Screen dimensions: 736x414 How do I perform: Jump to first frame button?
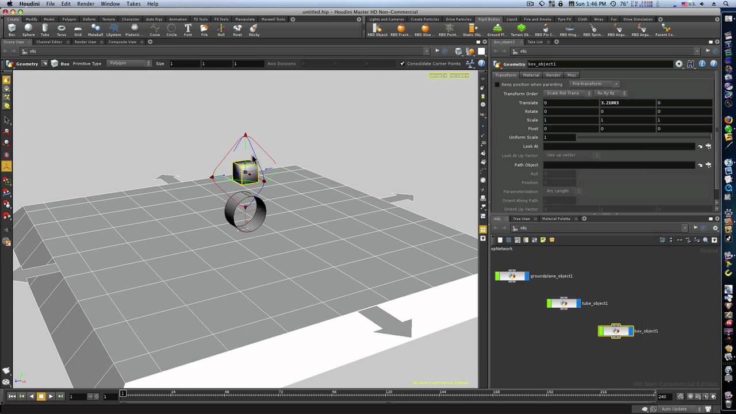point(11,396)
